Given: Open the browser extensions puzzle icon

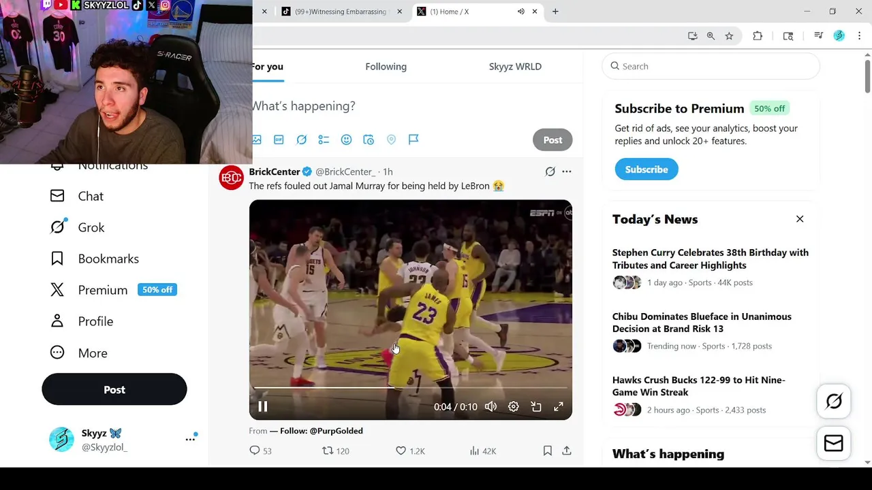Looking at the screenshot, I should coord(758,36).
